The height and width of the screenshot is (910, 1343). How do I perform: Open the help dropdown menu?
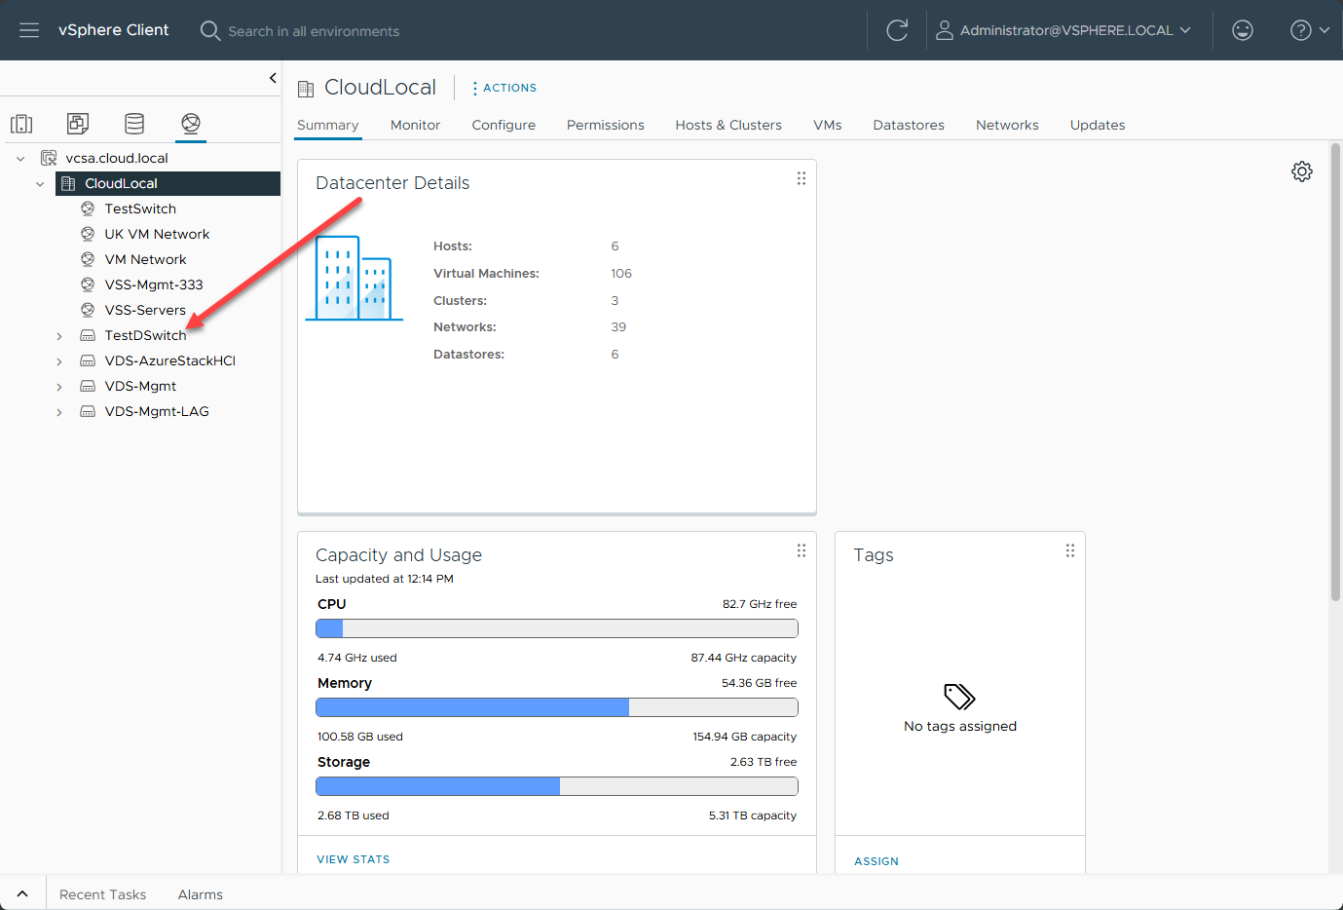click(x=1309, y=30)
